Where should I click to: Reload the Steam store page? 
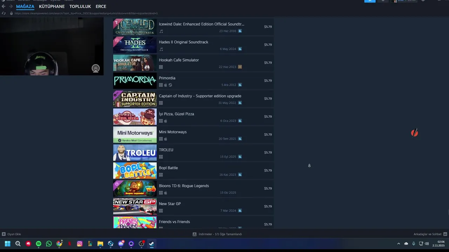pos(4,13)
